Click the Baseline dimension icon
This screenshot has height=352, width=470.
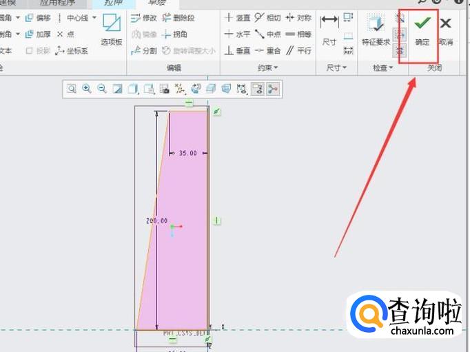tap(348, 36)
